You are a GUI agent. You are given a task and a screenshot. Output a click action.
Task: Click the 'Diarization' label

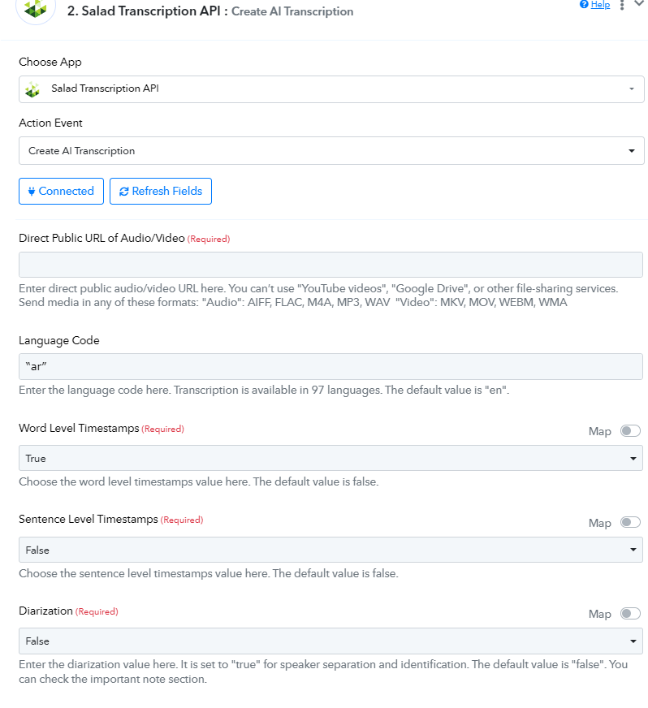point(45,611)
